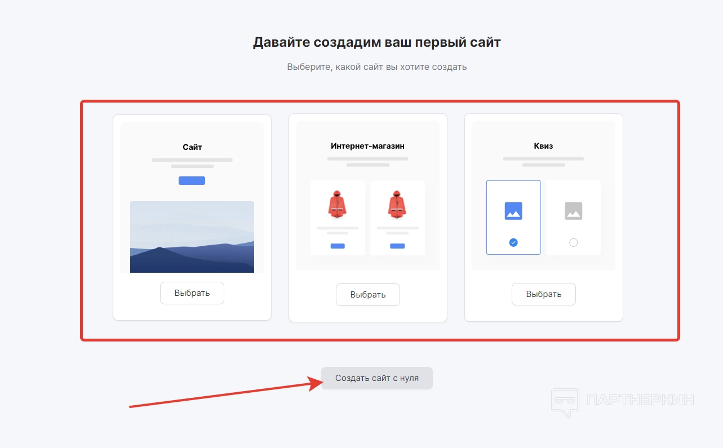Click the blue image icon in the Квиз preview
723x448 pixels.
(x=513, y=211)
